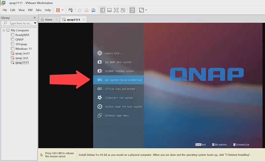Click the disk icon beside QNAP main system
Image resolution: width=265 pixels, height=162 pixels.
click(100, 62)
